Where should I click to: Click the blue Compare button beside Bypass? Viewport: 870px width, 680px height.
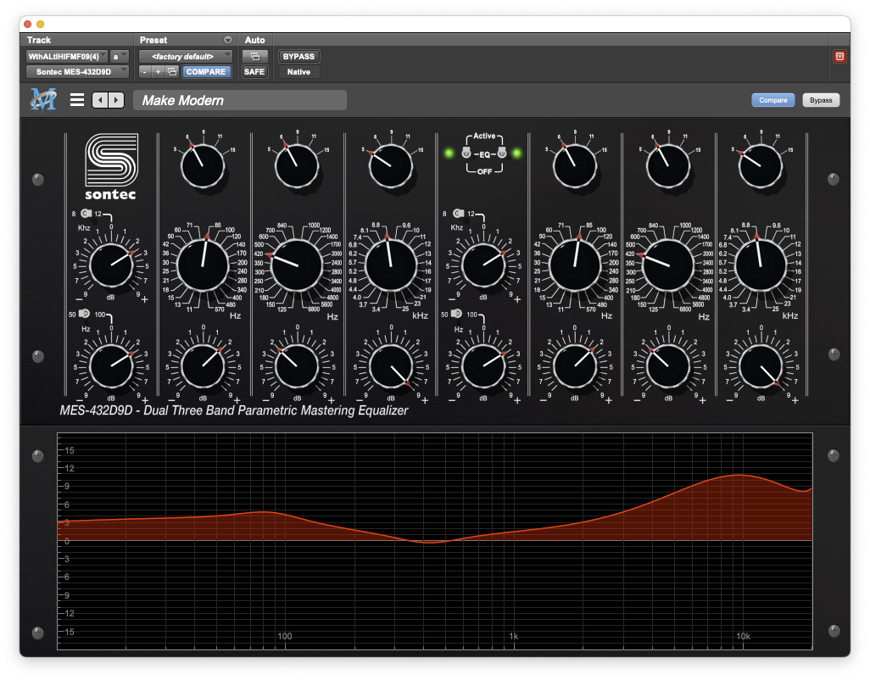click(x=772, y=100)
